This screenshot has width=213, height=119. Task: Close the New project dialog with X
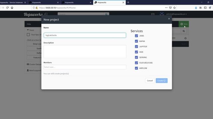[169, 19]
